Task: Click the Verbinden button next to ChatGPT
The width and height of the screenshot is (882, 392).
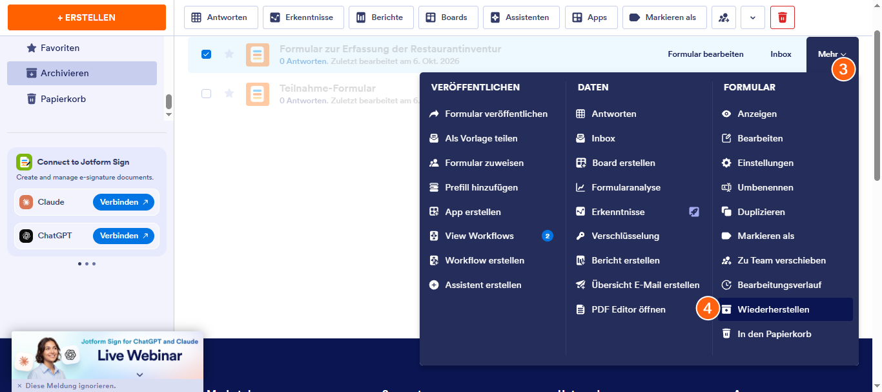Action: (123, 236)
